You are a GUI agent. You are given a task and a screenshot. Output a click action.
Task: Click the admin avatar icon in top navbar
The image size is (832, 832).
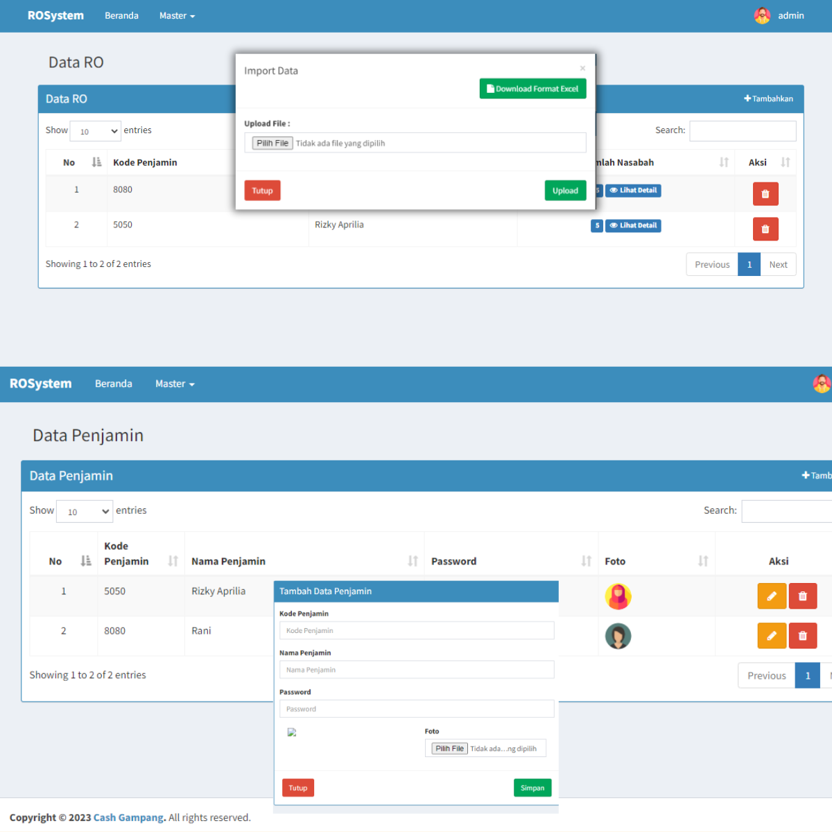pyautogui.click(x=762, y=15)
